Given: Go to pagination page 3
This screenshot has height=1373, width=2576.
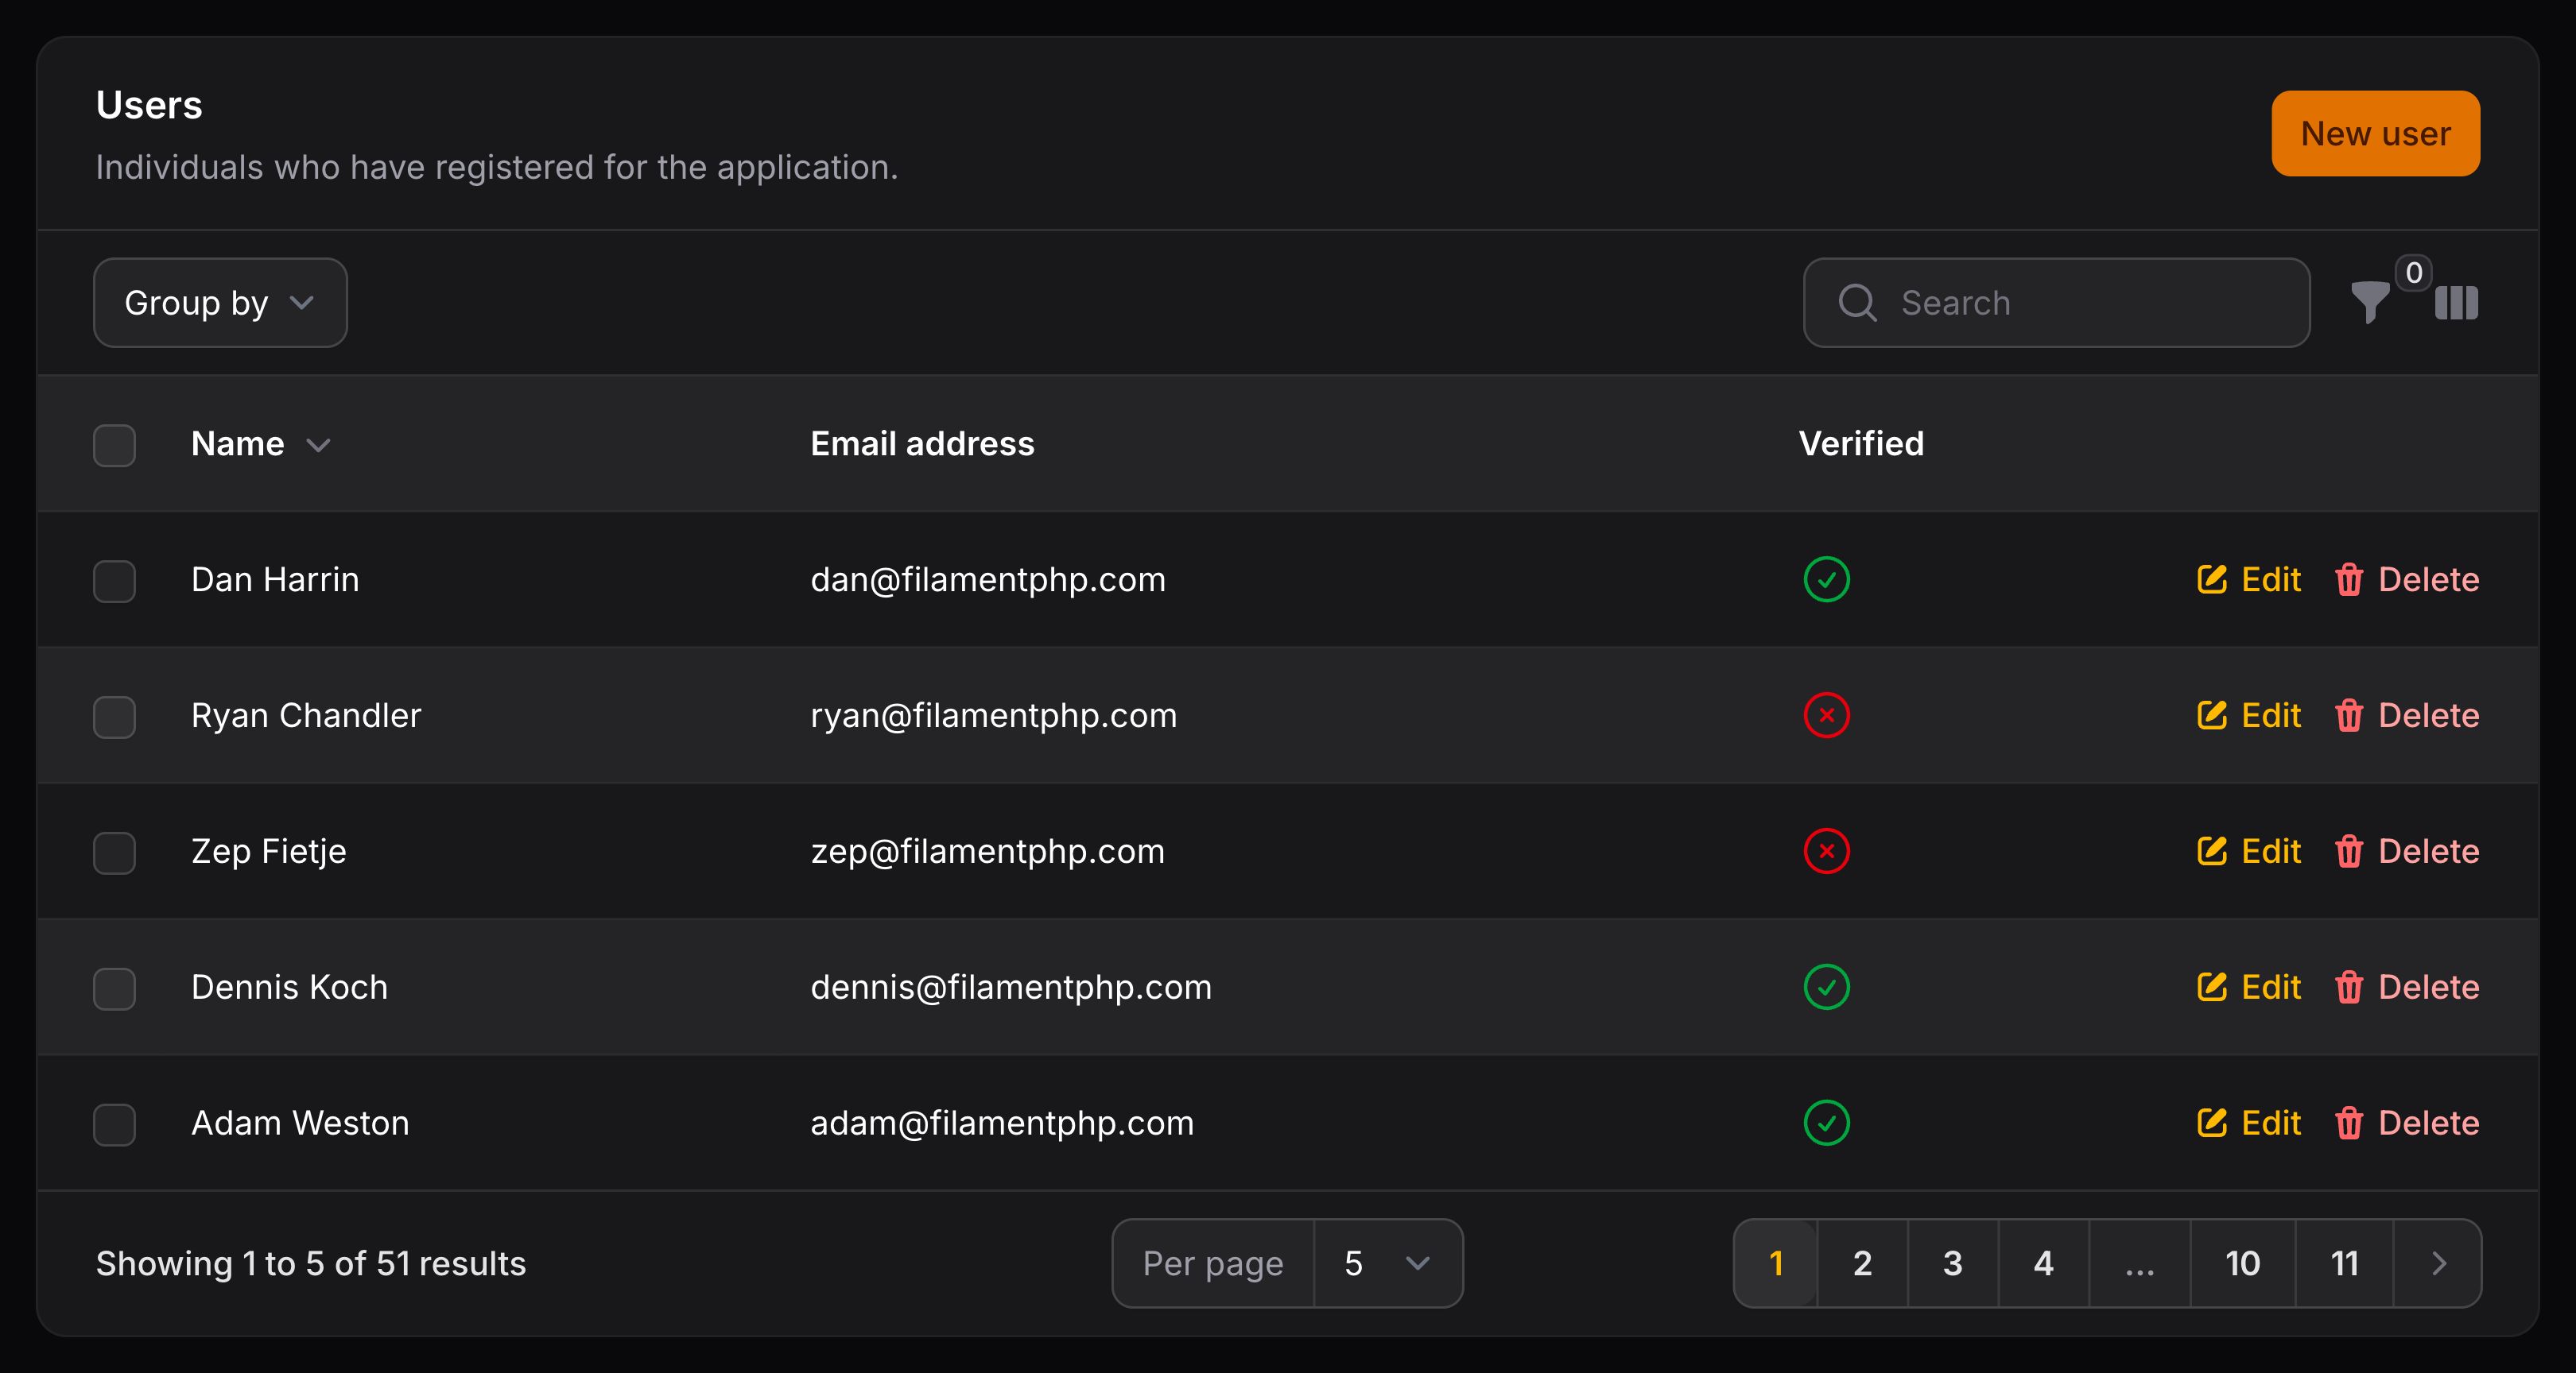Looking at the screenshot, I should point(1952,1263).
